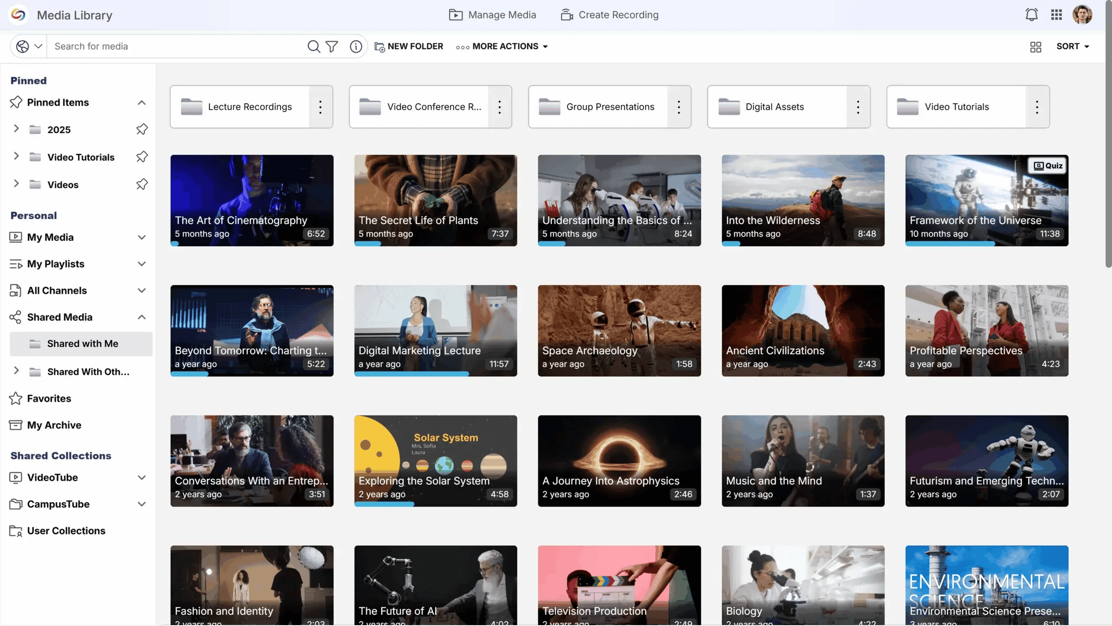Collapse the Pinned Items section
The image size is (1112, 626).
pyautogui.click(x=142, y=102)
